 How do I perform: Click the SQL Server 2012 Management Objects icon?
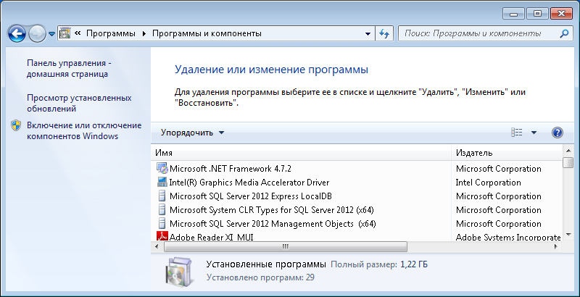point(162,224)
